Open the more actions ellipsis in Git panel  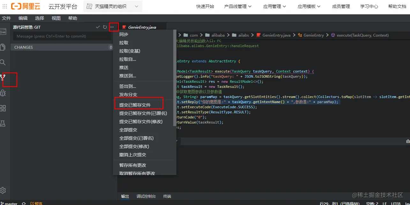click(112, 27)
